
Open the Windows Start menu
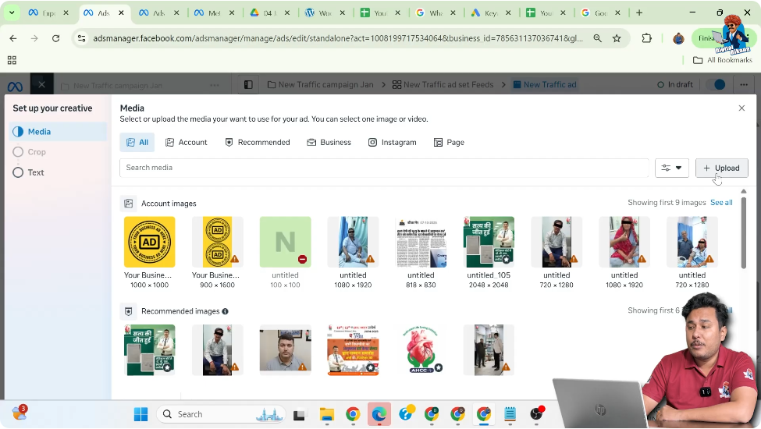pos(140,414)
